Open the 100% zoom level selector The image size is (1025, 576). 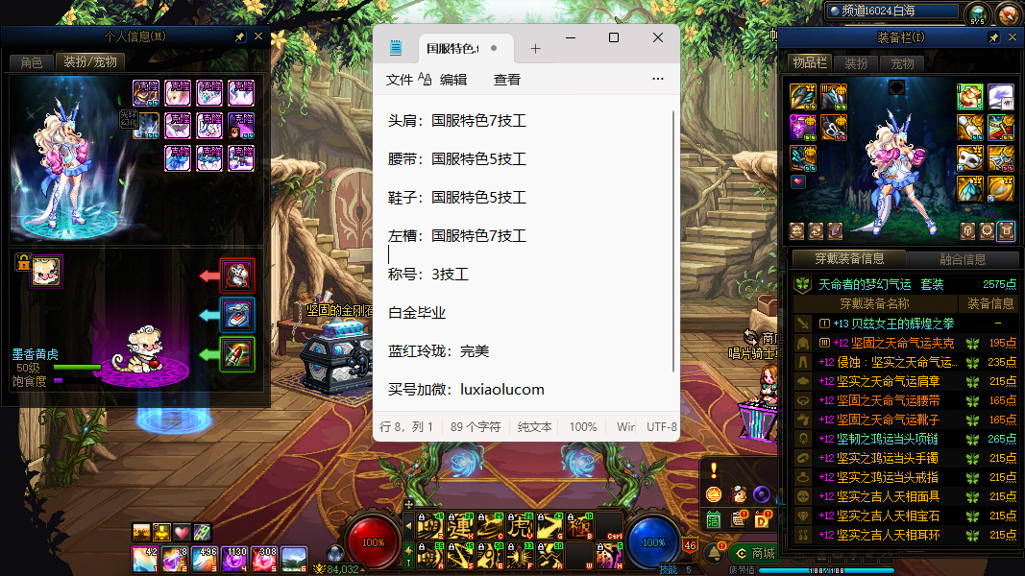[583, 426]
